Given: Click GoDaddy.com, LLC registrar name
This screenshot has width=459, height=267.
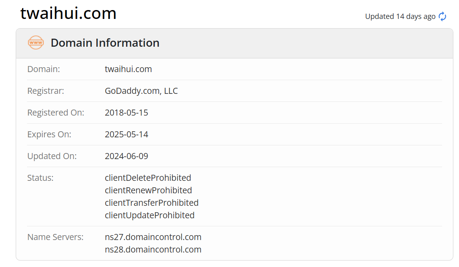Looking at the screenshot, I should (x=141, y=91).
